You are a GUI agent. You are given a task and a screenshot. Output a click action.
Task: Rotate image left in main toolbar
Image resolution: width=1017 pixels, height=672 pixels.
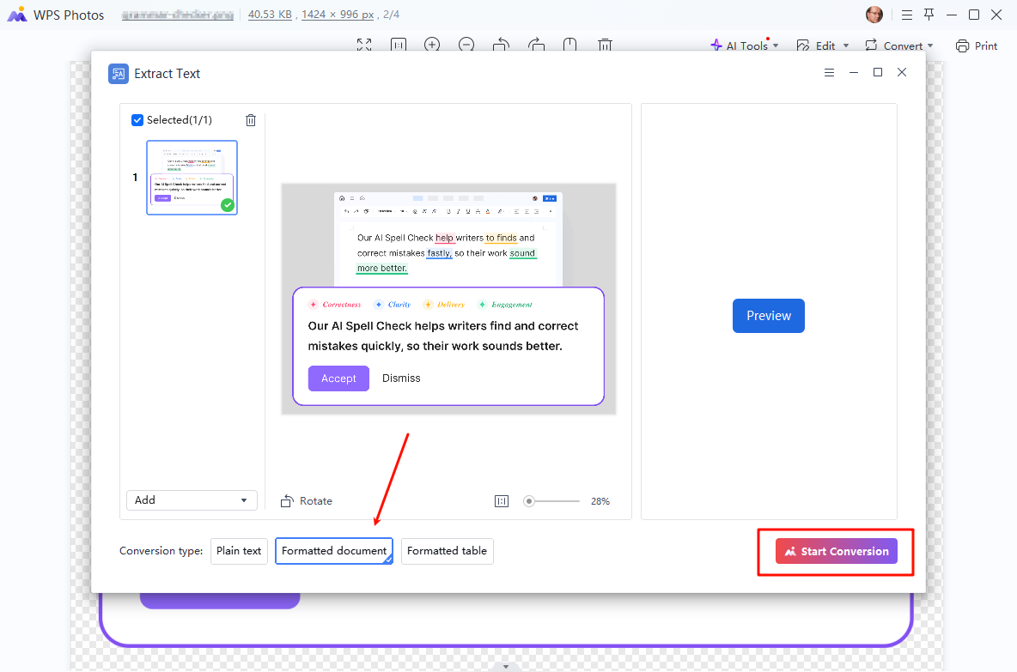click(501, 45)
